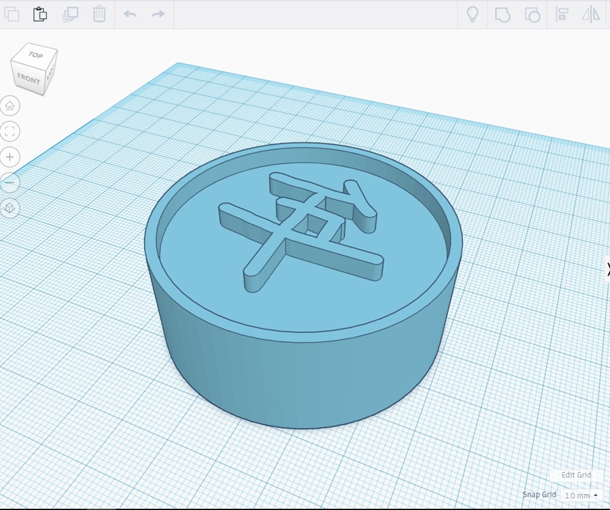
Task: Click the Duplicate and repeat icon
Action: (x=70, y=14)
